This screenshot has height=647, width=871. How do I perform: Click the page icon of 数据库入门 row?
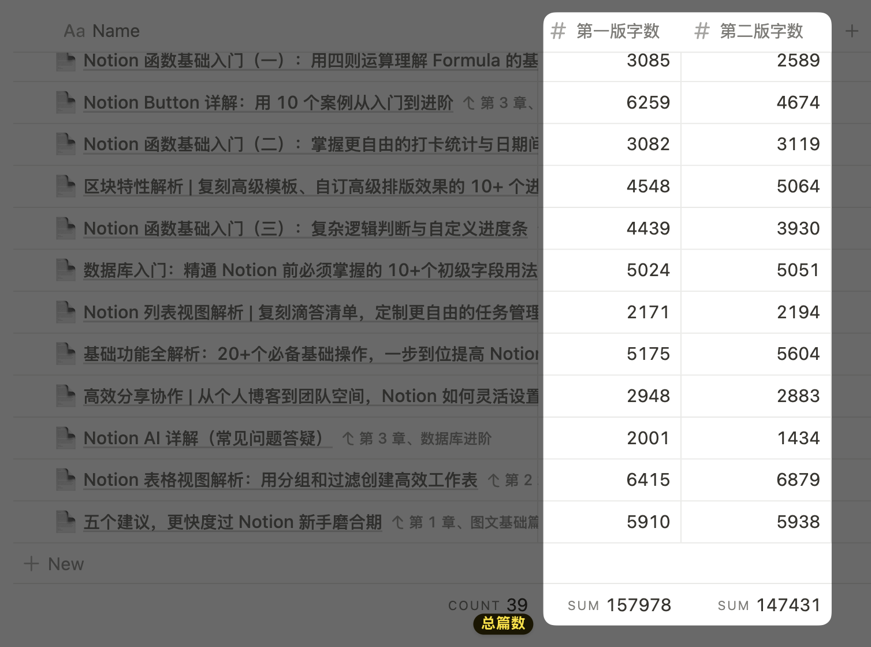click(66, 270)
